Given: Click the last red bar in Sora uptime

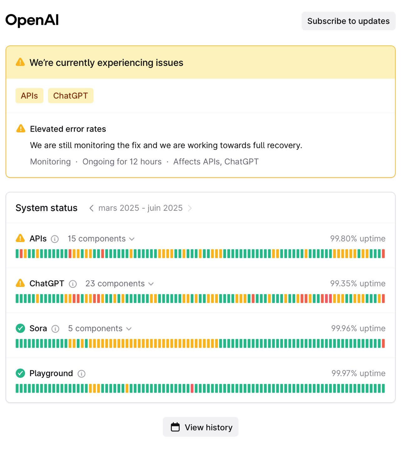Looking at the screenshot, I should pos(383,344).
